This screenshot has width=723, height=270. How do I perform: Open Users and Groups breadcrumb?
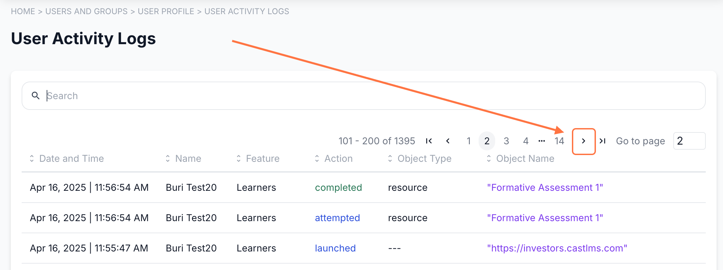coord(87,11)
